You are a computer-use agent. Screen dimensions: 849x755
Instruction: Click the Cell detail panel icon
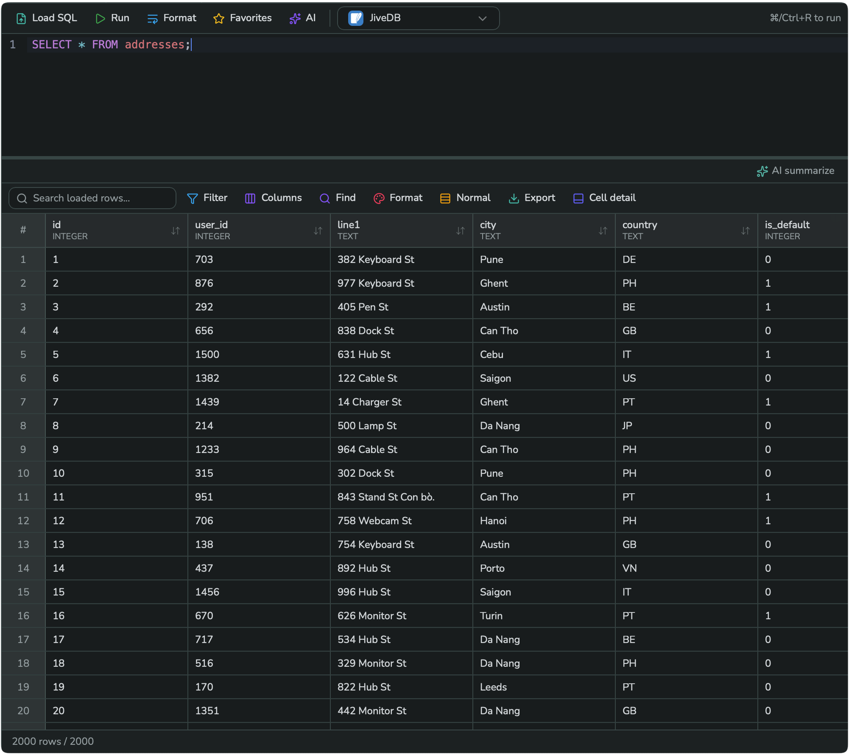(578, 198)
